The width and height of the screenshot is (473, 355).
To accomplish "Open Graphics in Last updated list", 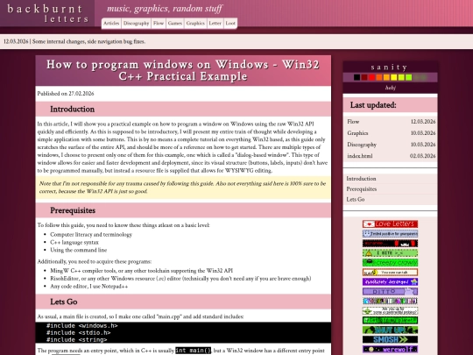I will 357,133.
